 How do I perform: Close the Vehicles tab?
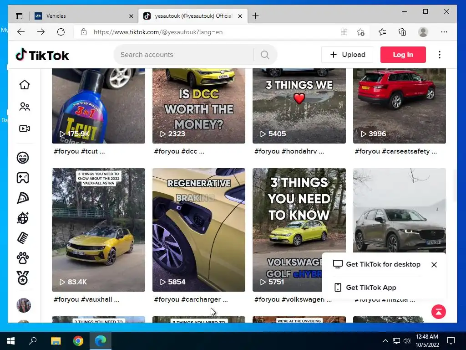pyautogui.click(x=131, y=16)
